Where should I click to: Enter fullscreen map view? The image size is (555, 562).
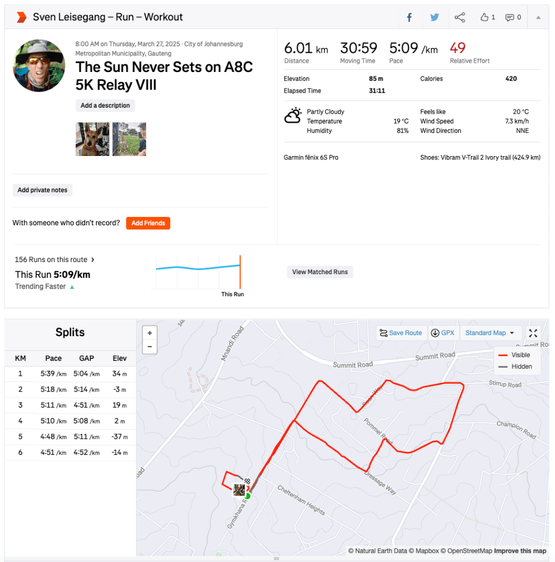[533, 333]
